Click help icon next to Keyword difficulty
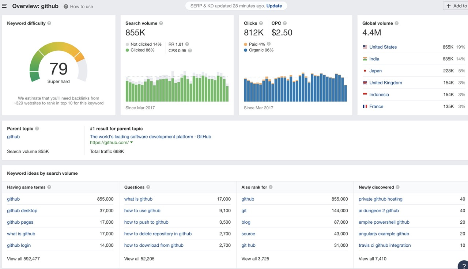The height and width of the screenshot is (269, 468). (49, 23)
